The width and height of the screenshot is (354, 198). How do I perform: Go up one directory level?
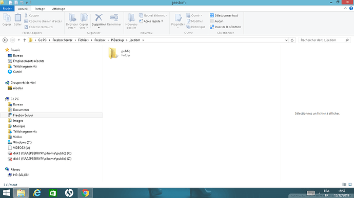click(25, 40)
